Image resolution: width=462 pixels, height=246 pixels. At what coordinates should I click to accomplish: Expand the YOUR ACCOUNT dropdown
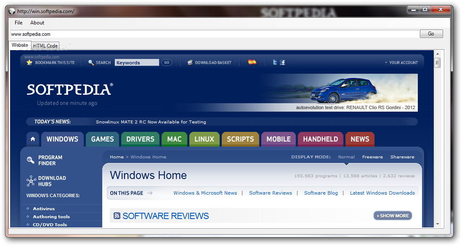pyautogui.click(x=401, y=62)
